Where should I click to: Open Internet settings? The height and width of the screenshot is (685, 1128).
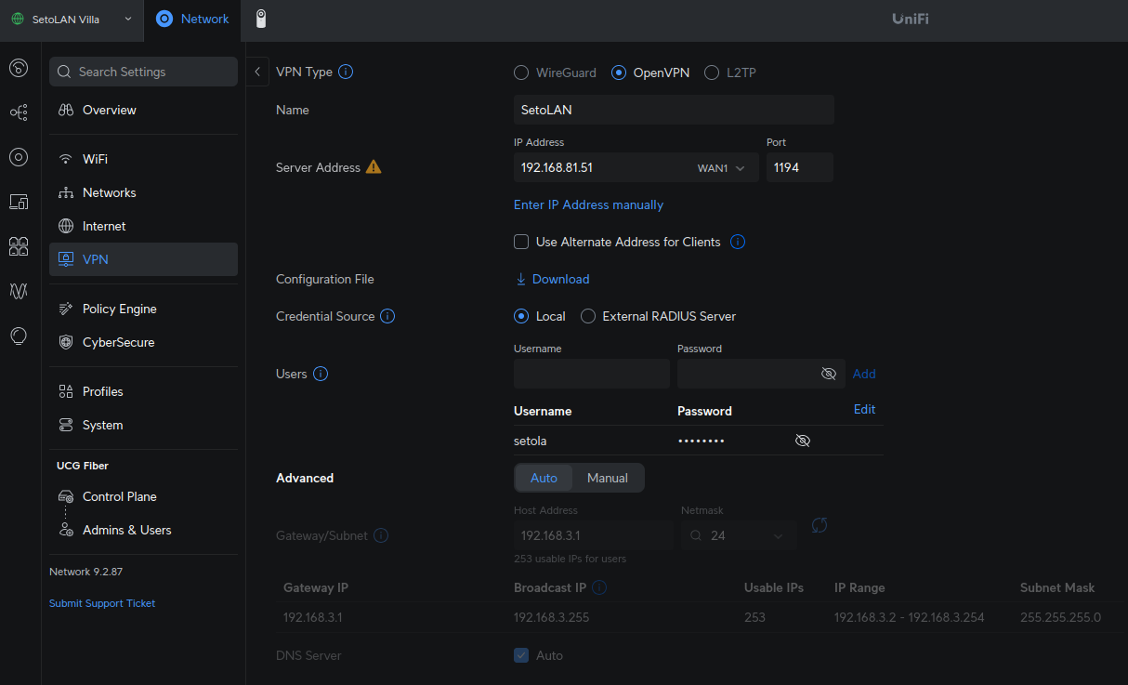143,226
